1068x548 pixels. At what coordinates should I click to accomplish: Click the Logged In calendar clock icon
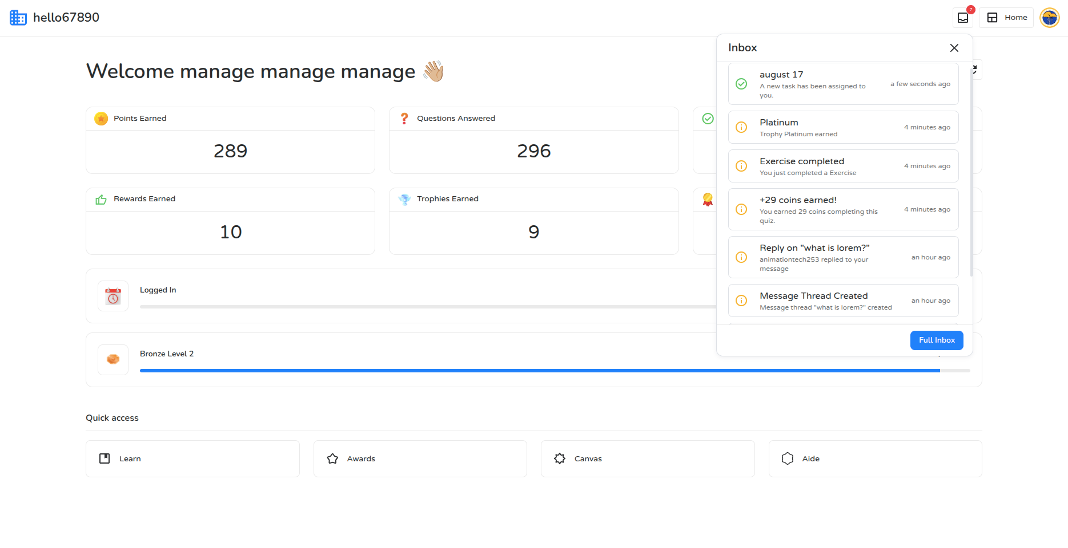(x=113, y=296)
